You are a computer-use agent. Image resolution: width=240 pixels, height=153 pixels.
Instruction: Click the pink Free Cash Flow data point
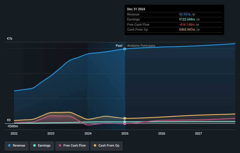[x=125, y=124]
